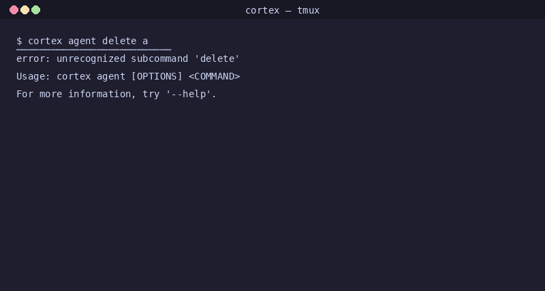Place cursor on 'cortex' in the command line
545x291 pixels.
tap(45, 41)
